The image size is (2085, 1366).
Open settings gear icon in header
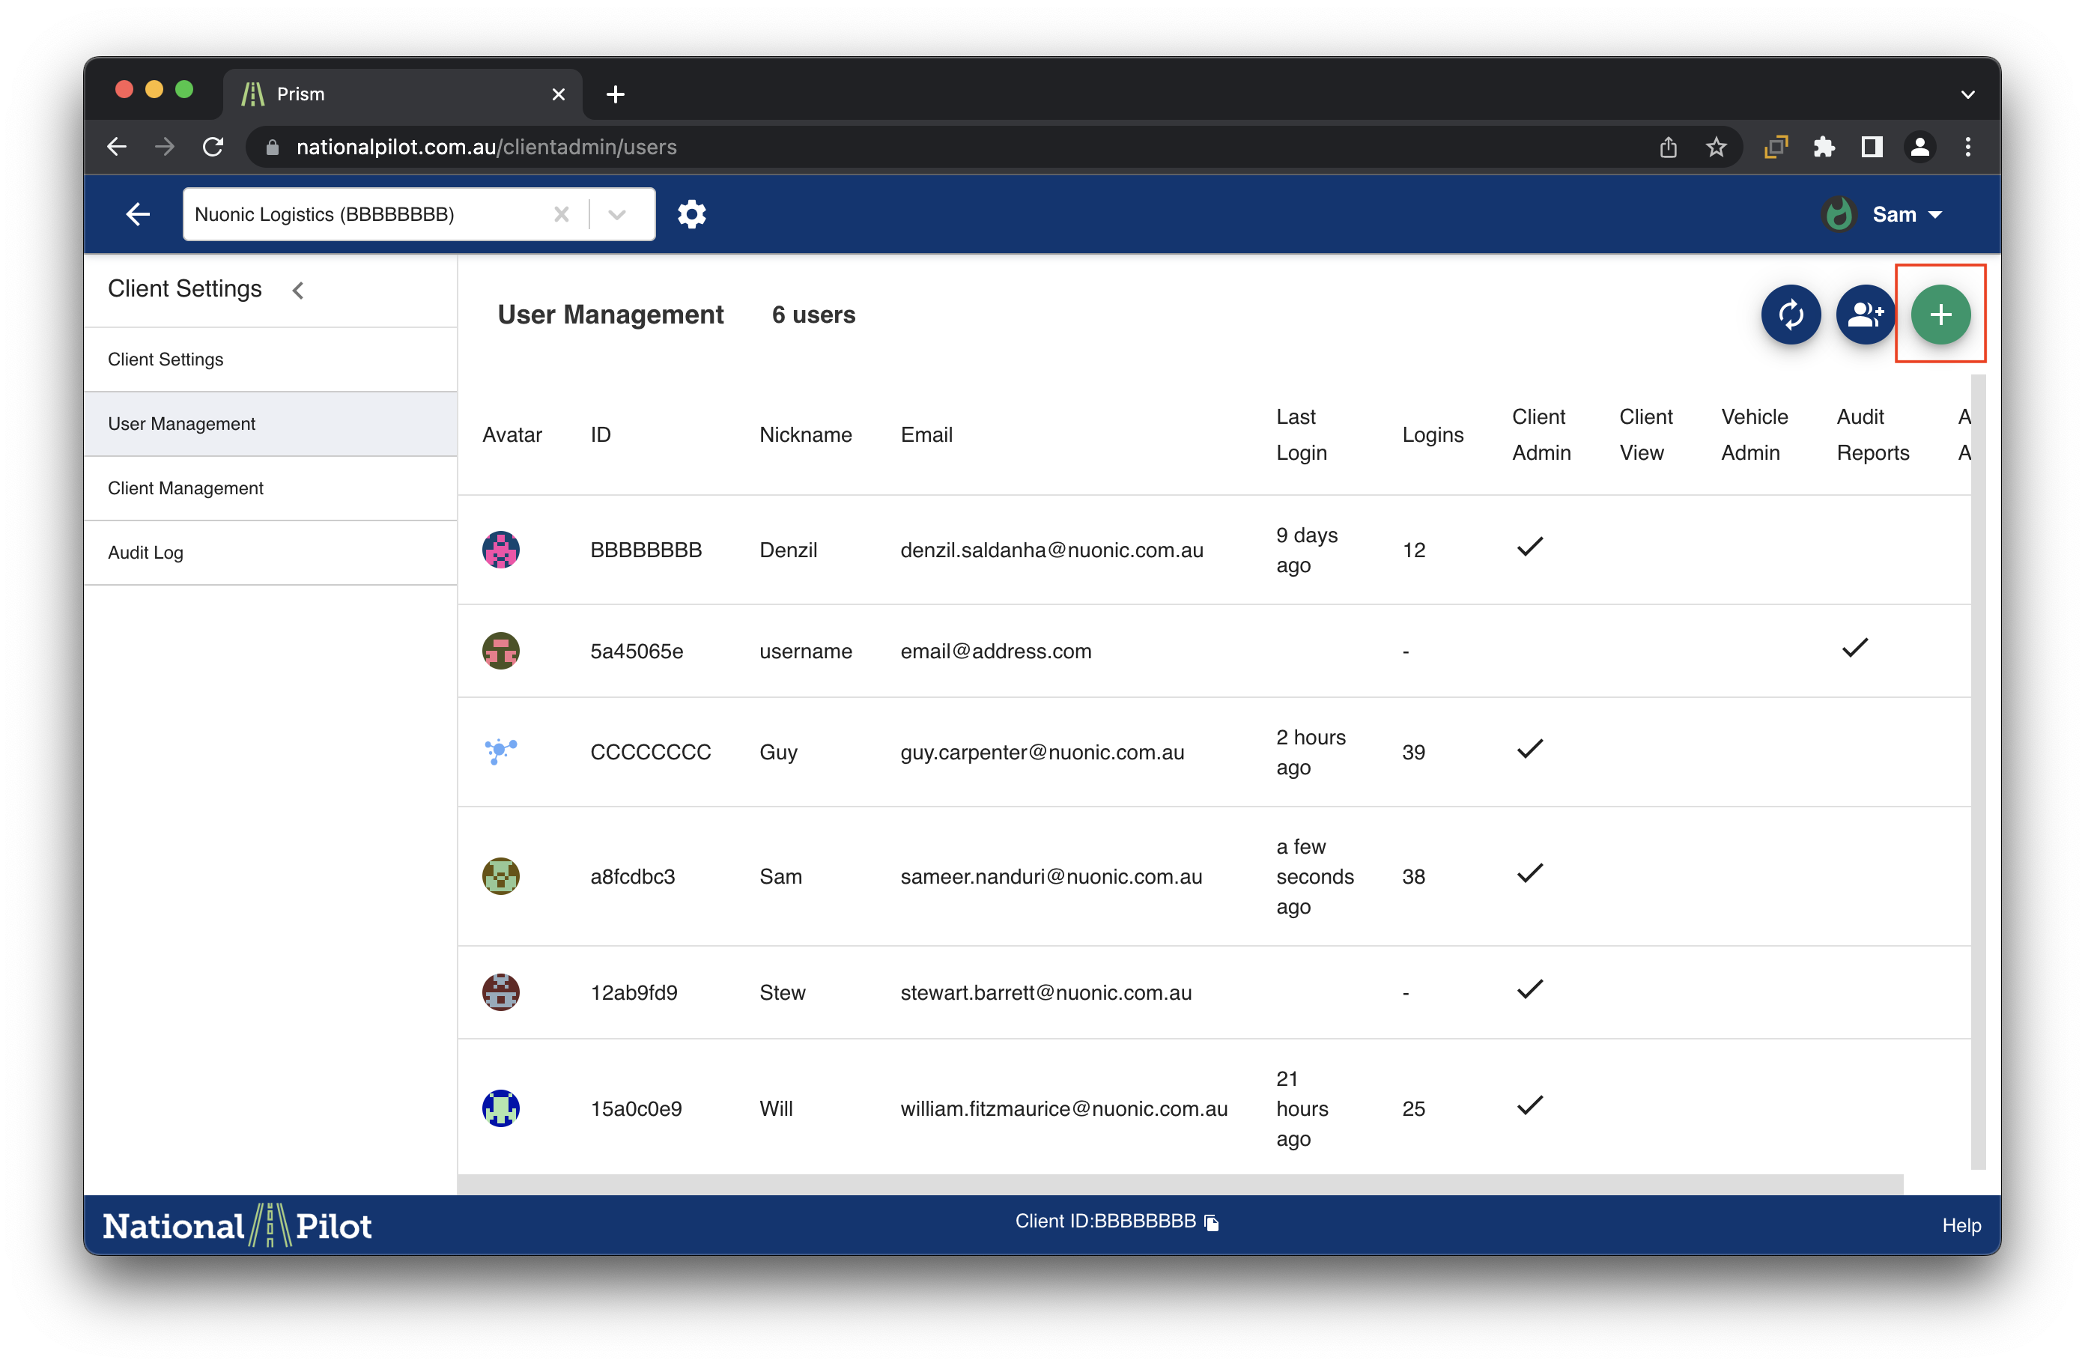point(691,213)
